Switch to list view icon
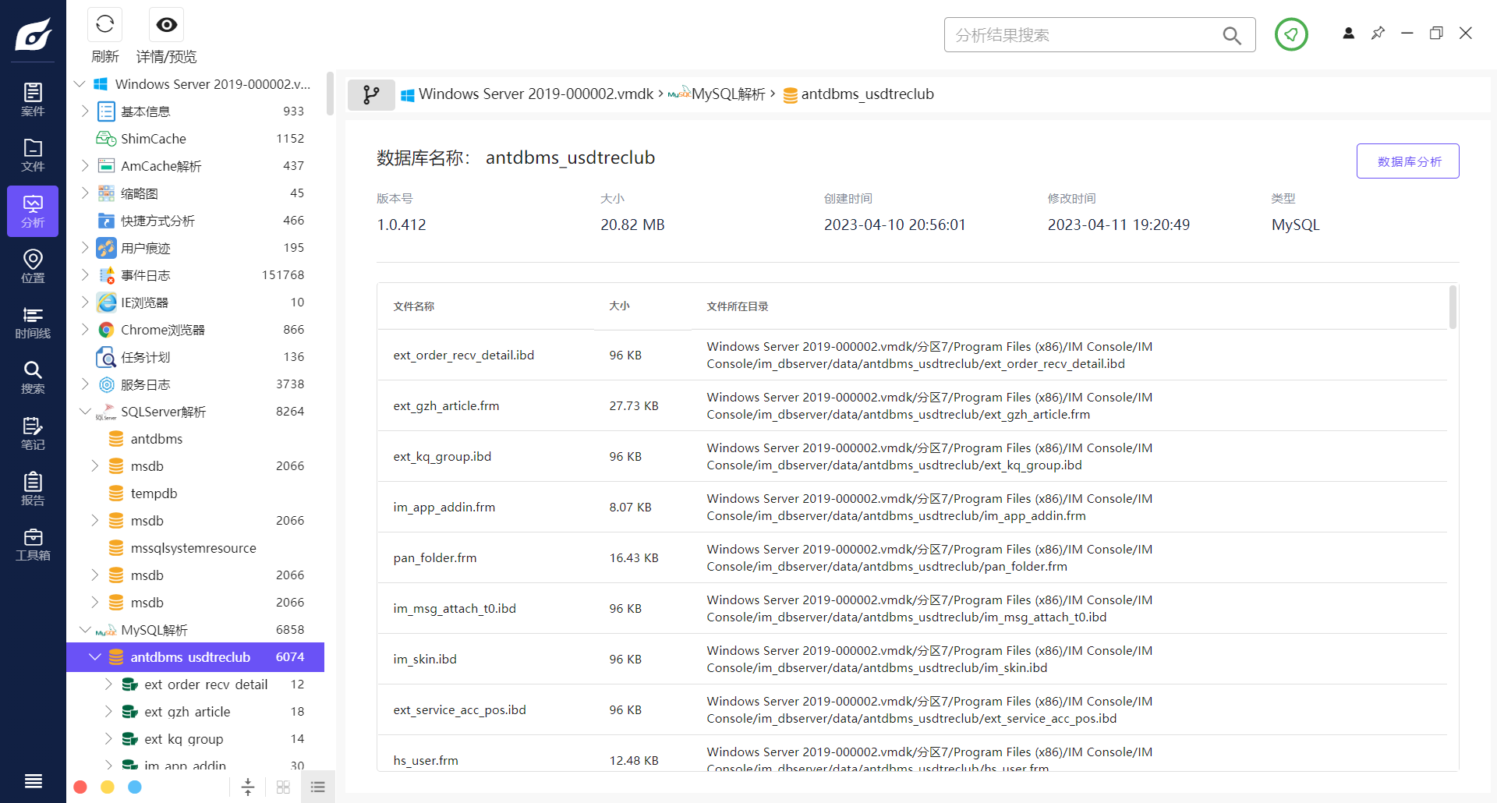Image resolution: width=1497 pixels, height=803 pixels. (317, 787)
